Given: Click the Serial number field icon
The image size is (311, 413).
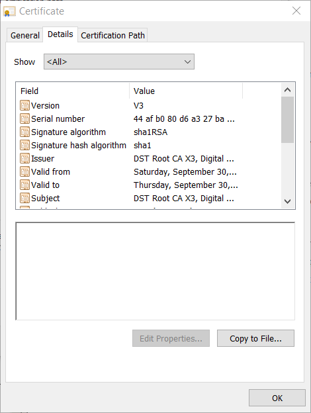Looking at the screenshot, I should click(x=24, y=118).
